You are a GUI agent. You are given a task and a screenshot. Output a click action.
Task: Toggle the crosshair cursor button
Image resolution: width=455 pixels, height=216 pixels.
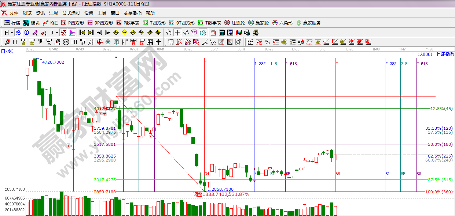pyautogui.click(x=177, y=33)
